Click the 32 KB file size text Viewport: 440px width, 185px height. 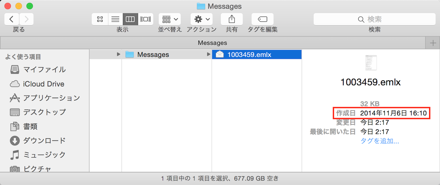coord(370,104)
